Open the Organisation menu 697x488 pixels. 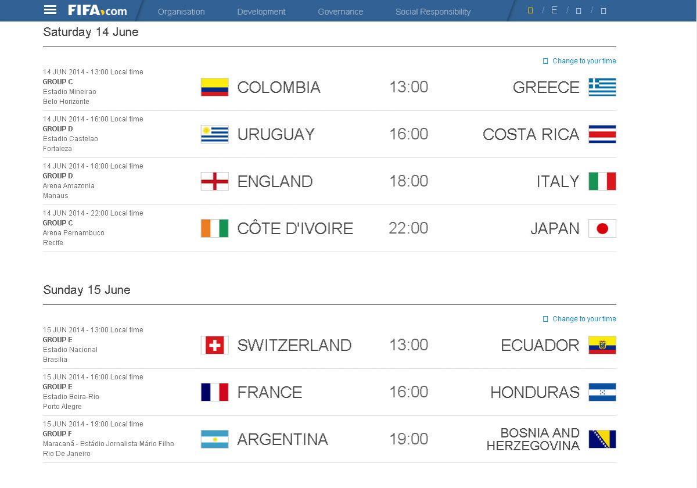point(181,12)
